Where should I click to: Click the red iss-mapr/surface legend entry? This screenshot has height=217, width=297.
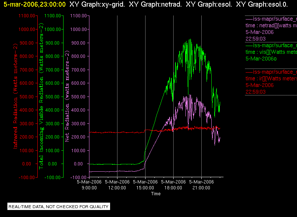click(271, 72)
